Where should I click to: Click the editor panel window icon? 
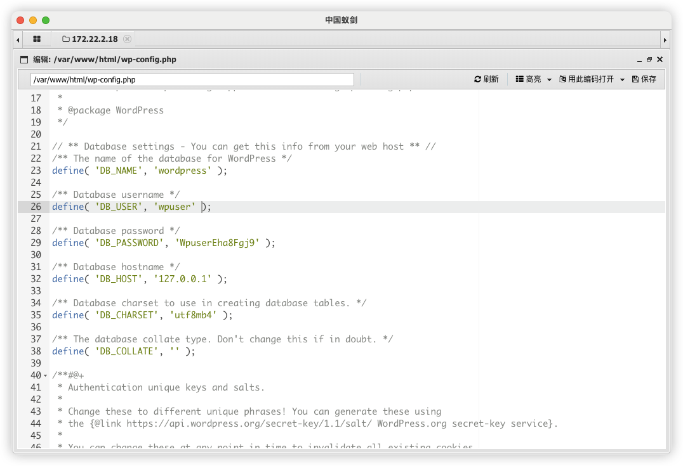[24, 60]
